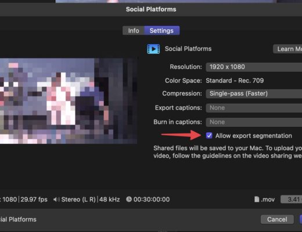The height and width of the screenshot is (232, 302).
Task: Click the Color Space label
Action: [x=184, y=81]
